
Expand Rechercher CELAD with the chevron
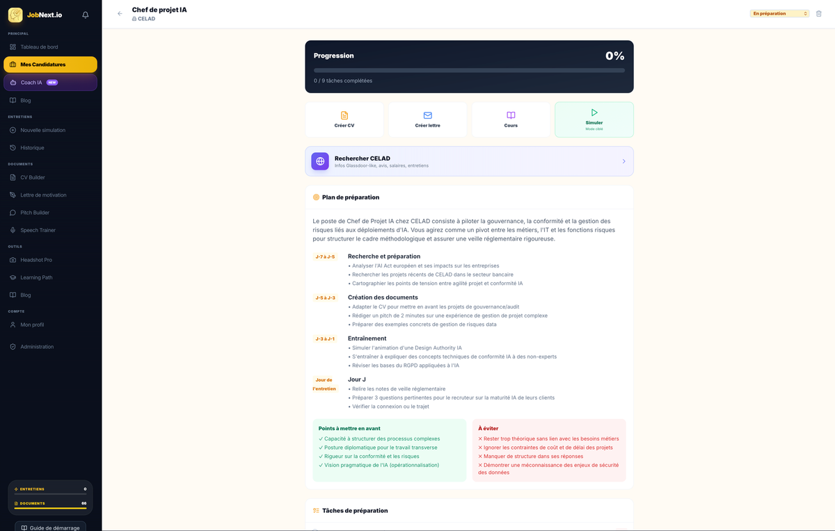point(623,161)
